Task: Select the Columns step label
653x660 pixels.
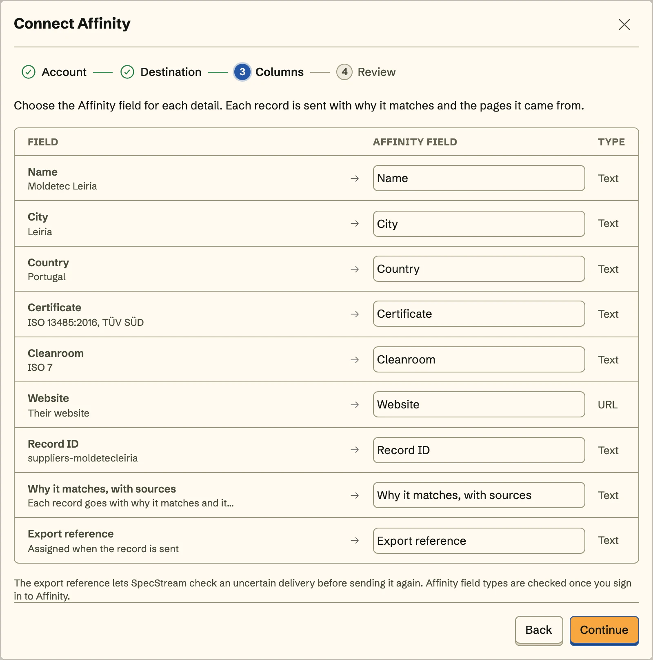Action: point(280,72)
